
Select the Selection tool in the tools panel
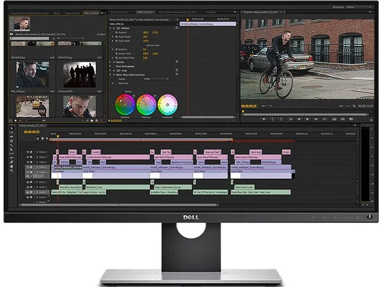pyautogui.click(x=12, y=129)
